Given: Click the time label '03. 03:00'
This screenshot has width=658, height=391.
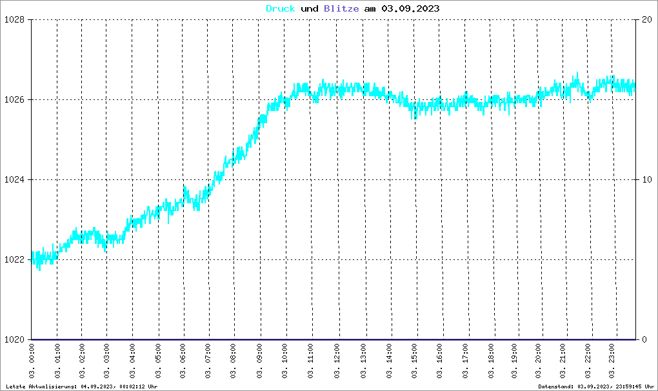Looking at the screenshot, I should (106, 361).
